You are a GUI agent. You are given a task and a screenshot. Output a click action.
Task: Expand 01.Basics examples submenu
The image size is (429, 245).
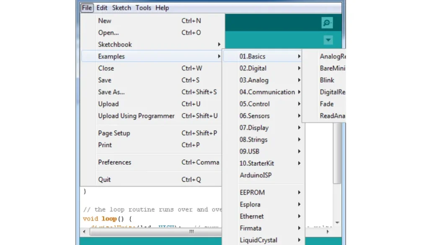pyautogui.click(x=263, y=56)
